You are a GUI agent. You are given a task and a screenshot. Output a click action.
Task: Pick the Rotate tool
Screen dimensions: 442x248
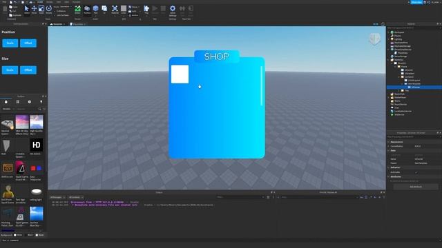pos(48,10)
